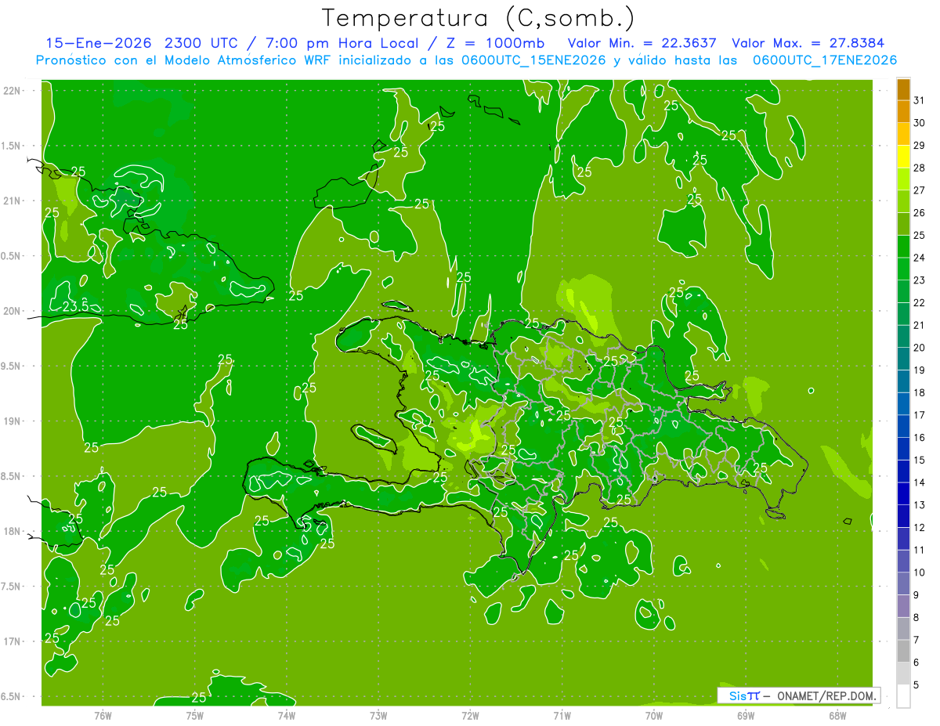Click the '14' color scale label
The width and height of the screenshot is (940, 726).
pos(919,482)
